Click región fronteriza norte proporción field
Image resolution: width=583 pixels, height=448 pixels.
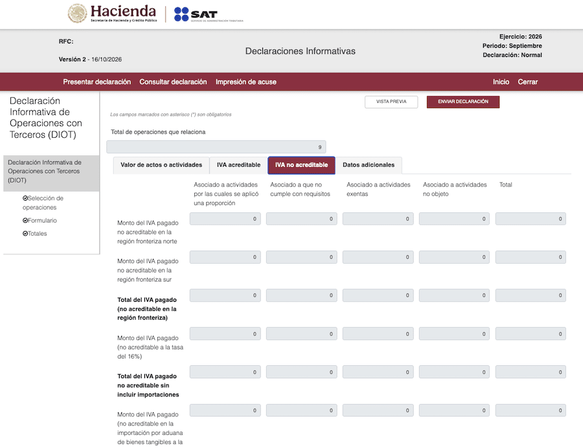225,219
